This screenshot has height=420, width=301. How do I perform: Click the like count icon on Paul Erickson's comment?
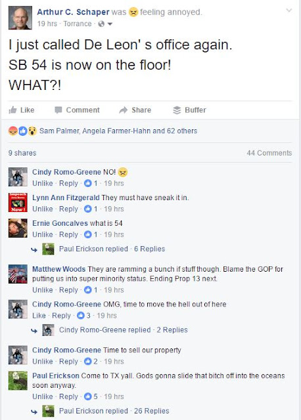87,396
